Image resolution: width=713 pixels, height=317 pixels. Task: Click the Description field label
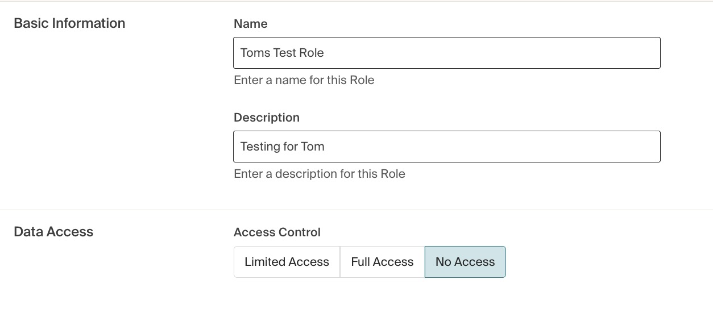pos(266,118)
